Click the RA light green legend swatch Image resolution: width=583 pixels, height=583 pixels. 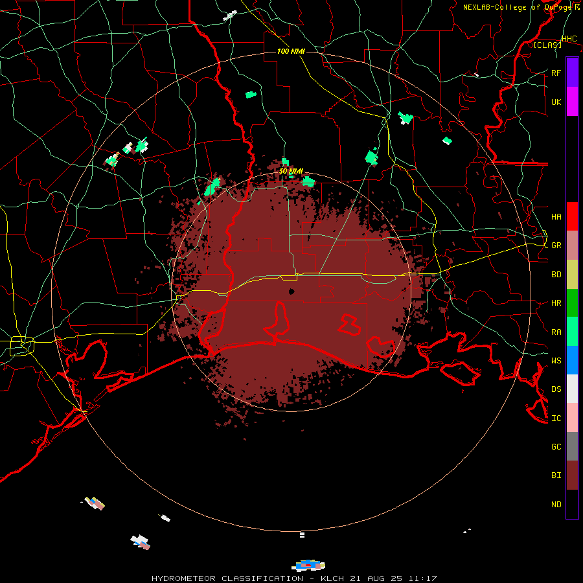[x=572, y=332]
